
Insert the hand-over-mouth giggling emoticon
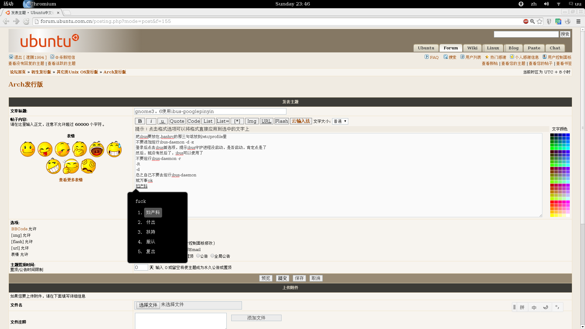click(80, 149)
